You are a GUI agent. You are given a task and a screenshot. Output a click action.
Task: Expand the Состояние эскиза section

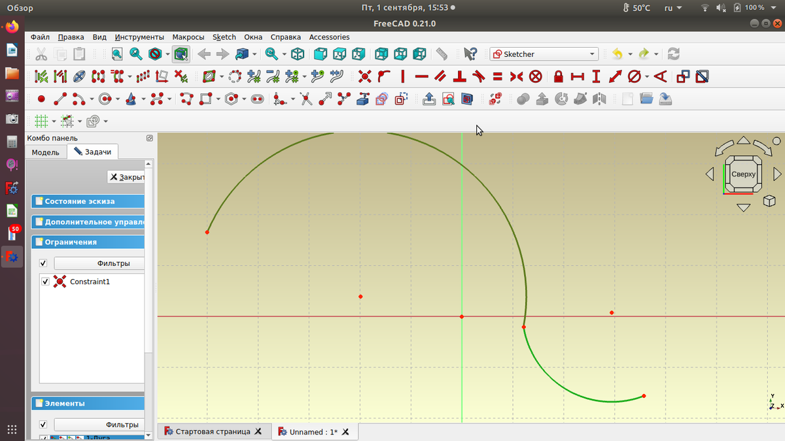point(88,201)
